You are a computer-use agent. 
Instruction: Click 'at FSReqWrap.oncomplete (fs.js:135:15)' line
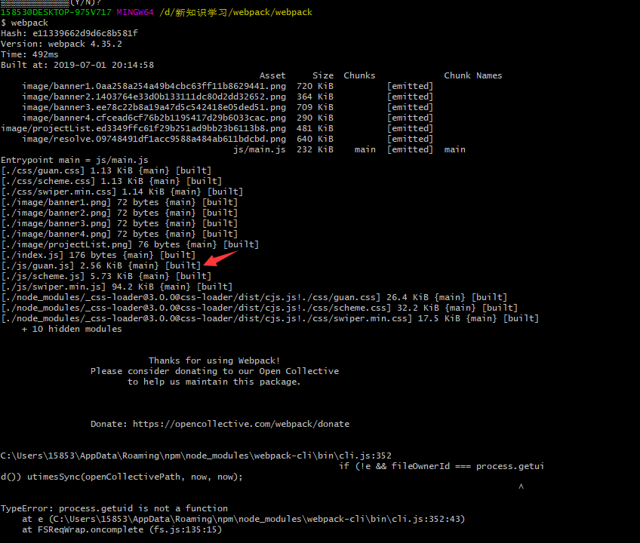[122, 530]
